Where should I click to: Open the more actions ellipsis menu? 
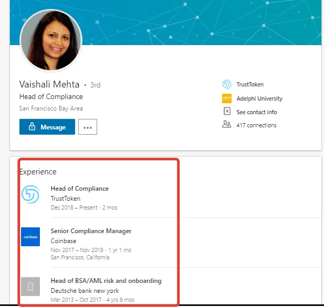[x=88, y=127]
